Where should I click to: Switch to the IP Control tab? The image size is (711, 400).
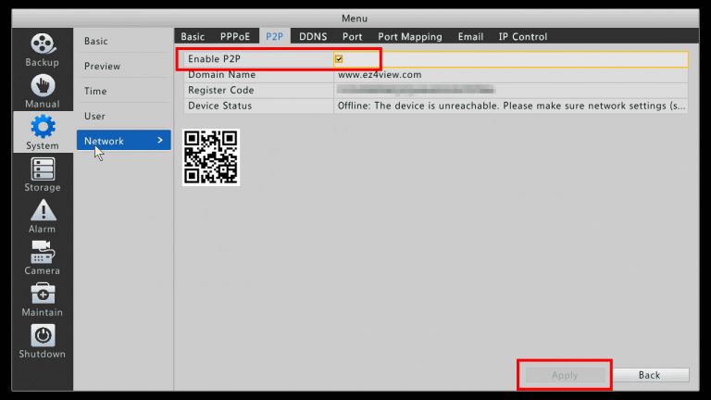[523, 37]
